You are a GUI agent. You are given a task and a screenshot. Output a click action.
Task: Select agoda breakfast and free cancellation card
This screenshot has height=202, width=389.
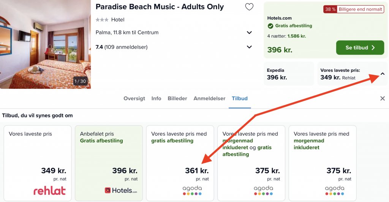point(251,163)
